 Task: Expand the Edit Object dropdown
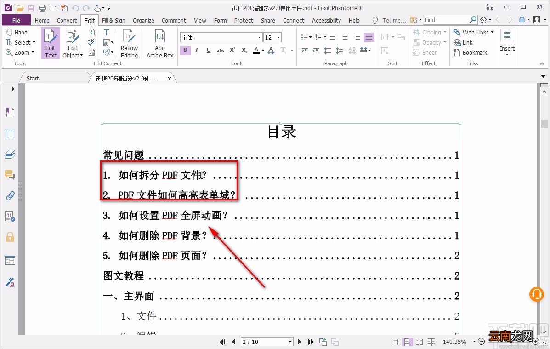pyautogui.click(x=81, y=56)
